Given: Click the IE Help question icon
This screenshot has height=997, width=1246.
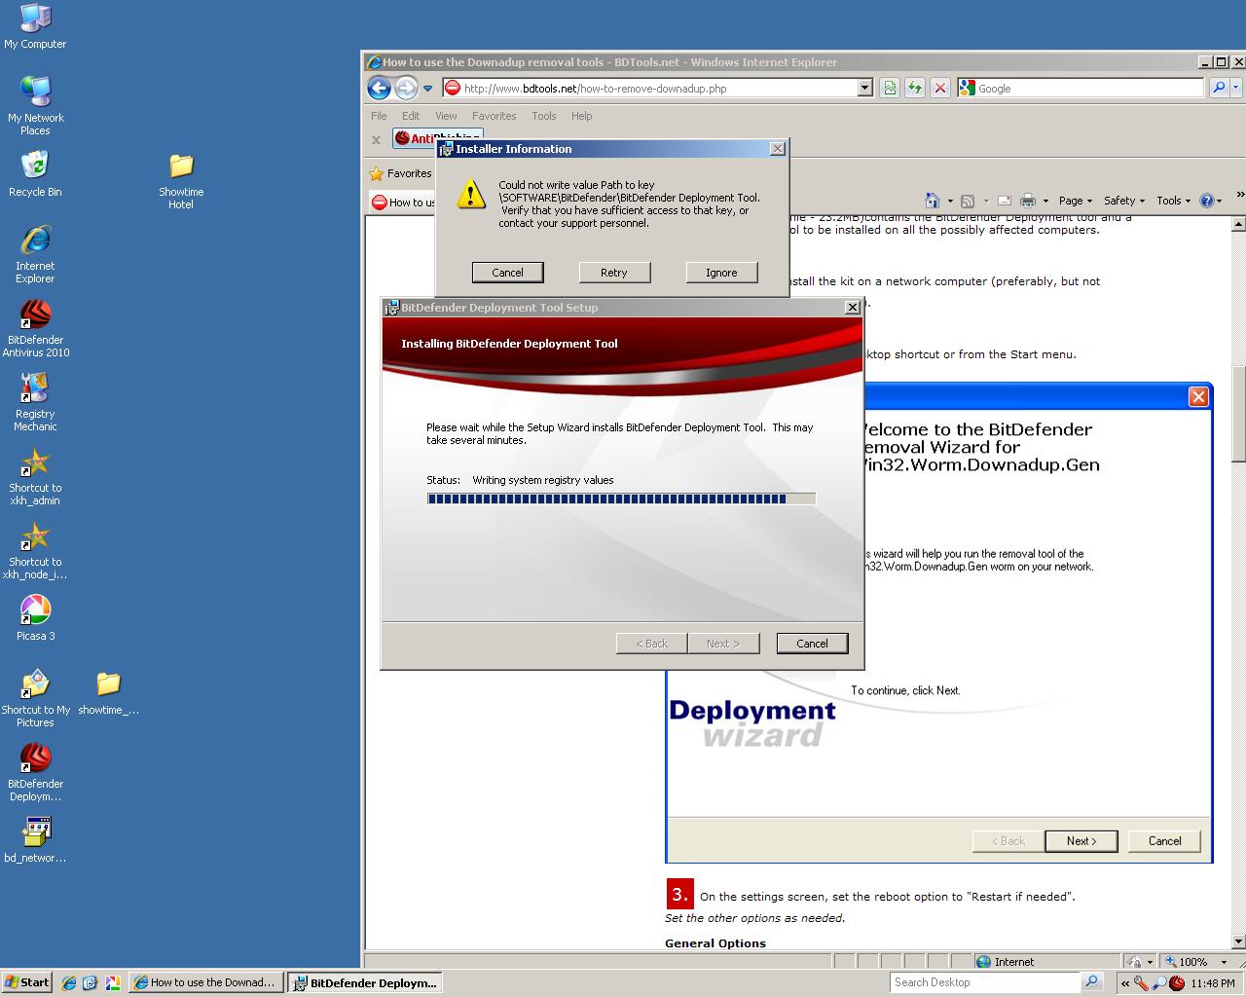Looking at the screenshot, I should tap(1207, 201).
